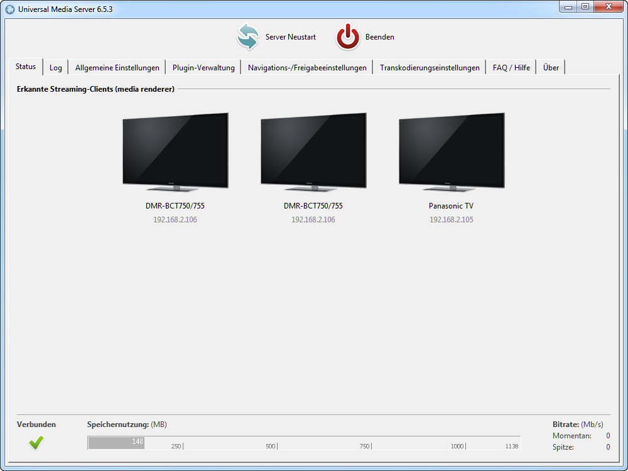Click the Spitze bitrate value row
Viewport: 628px width, 471px height.
tap(582, 447)
